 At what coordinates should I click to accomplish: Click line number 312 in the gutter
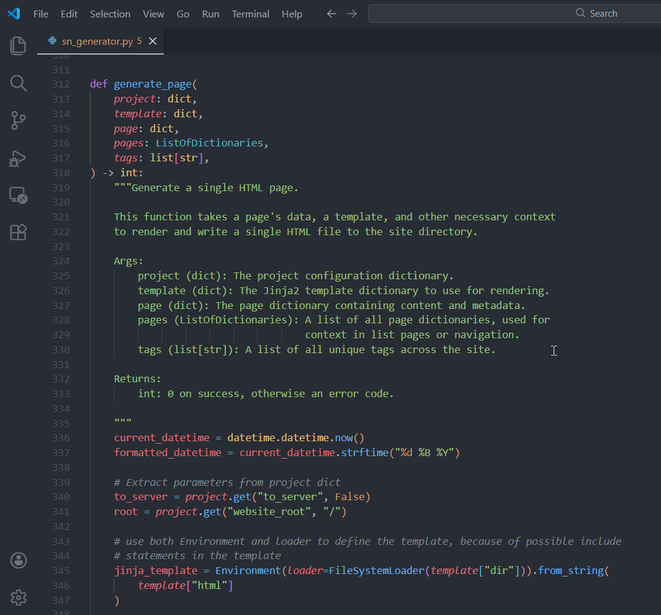pos(61,84)
